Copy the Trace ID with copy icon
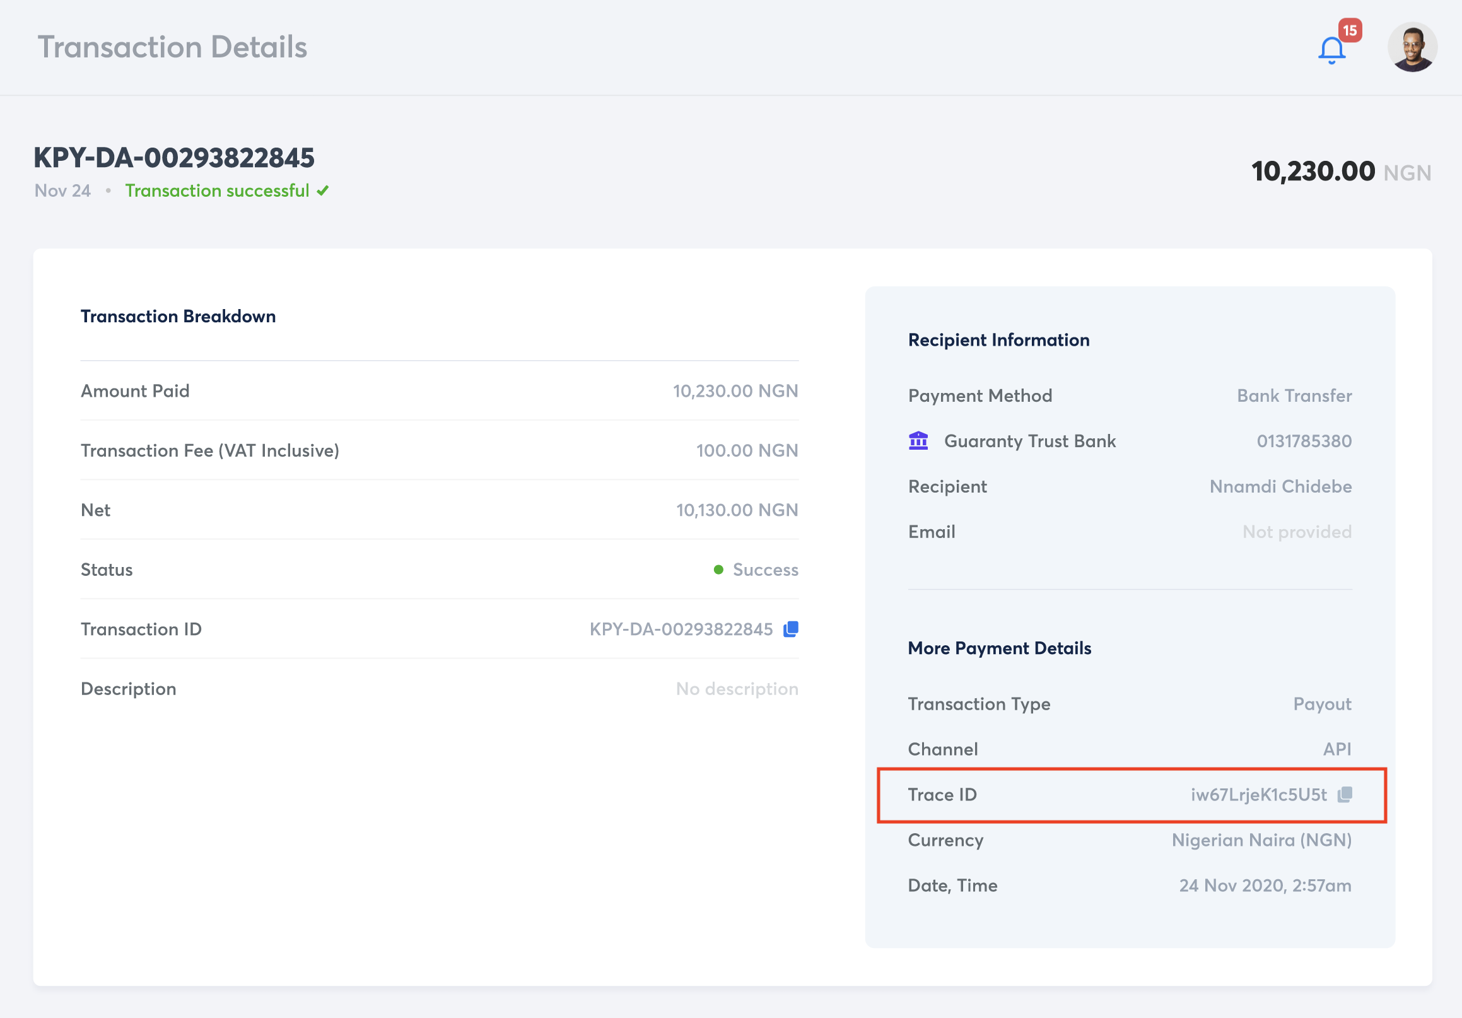Viewport: 1462px width, 1018px height. [x=1345, y=795]
